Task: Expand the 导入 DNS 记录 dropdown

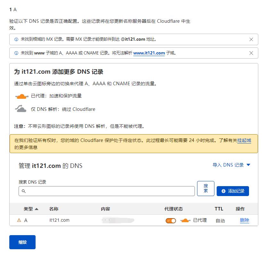Action: pos(231,165)
